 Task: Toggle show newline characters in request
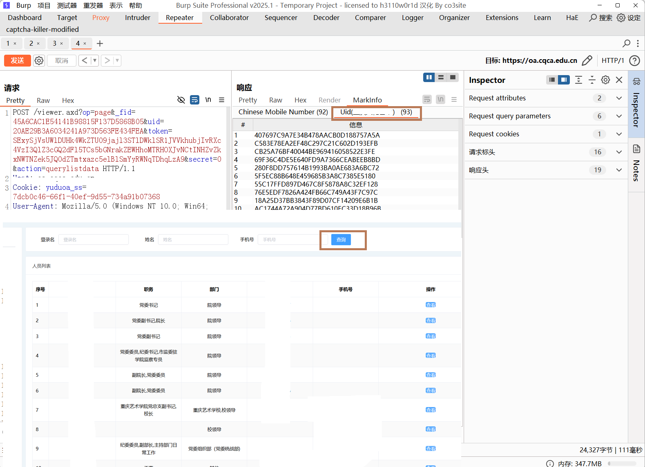click(208, 100)
